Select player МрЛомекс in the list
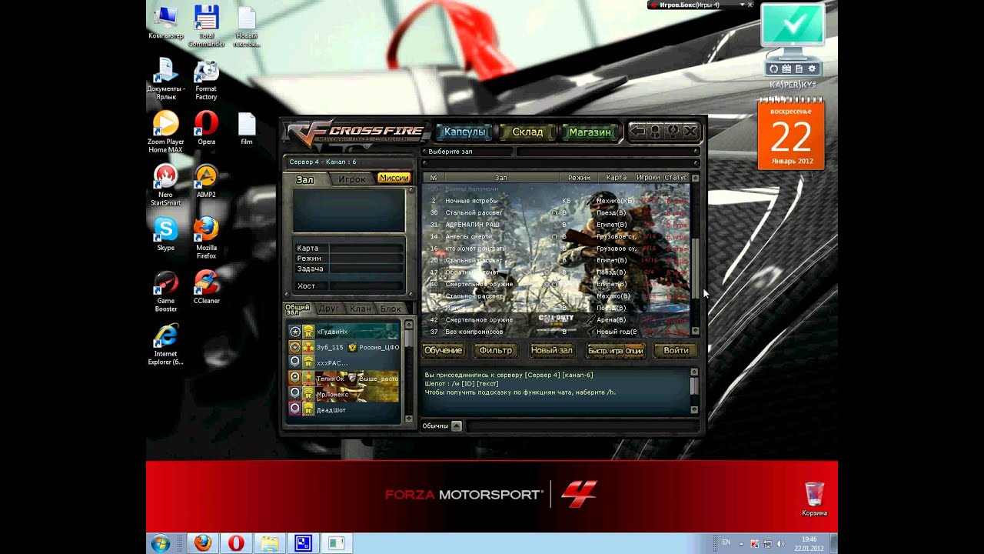 344,394
